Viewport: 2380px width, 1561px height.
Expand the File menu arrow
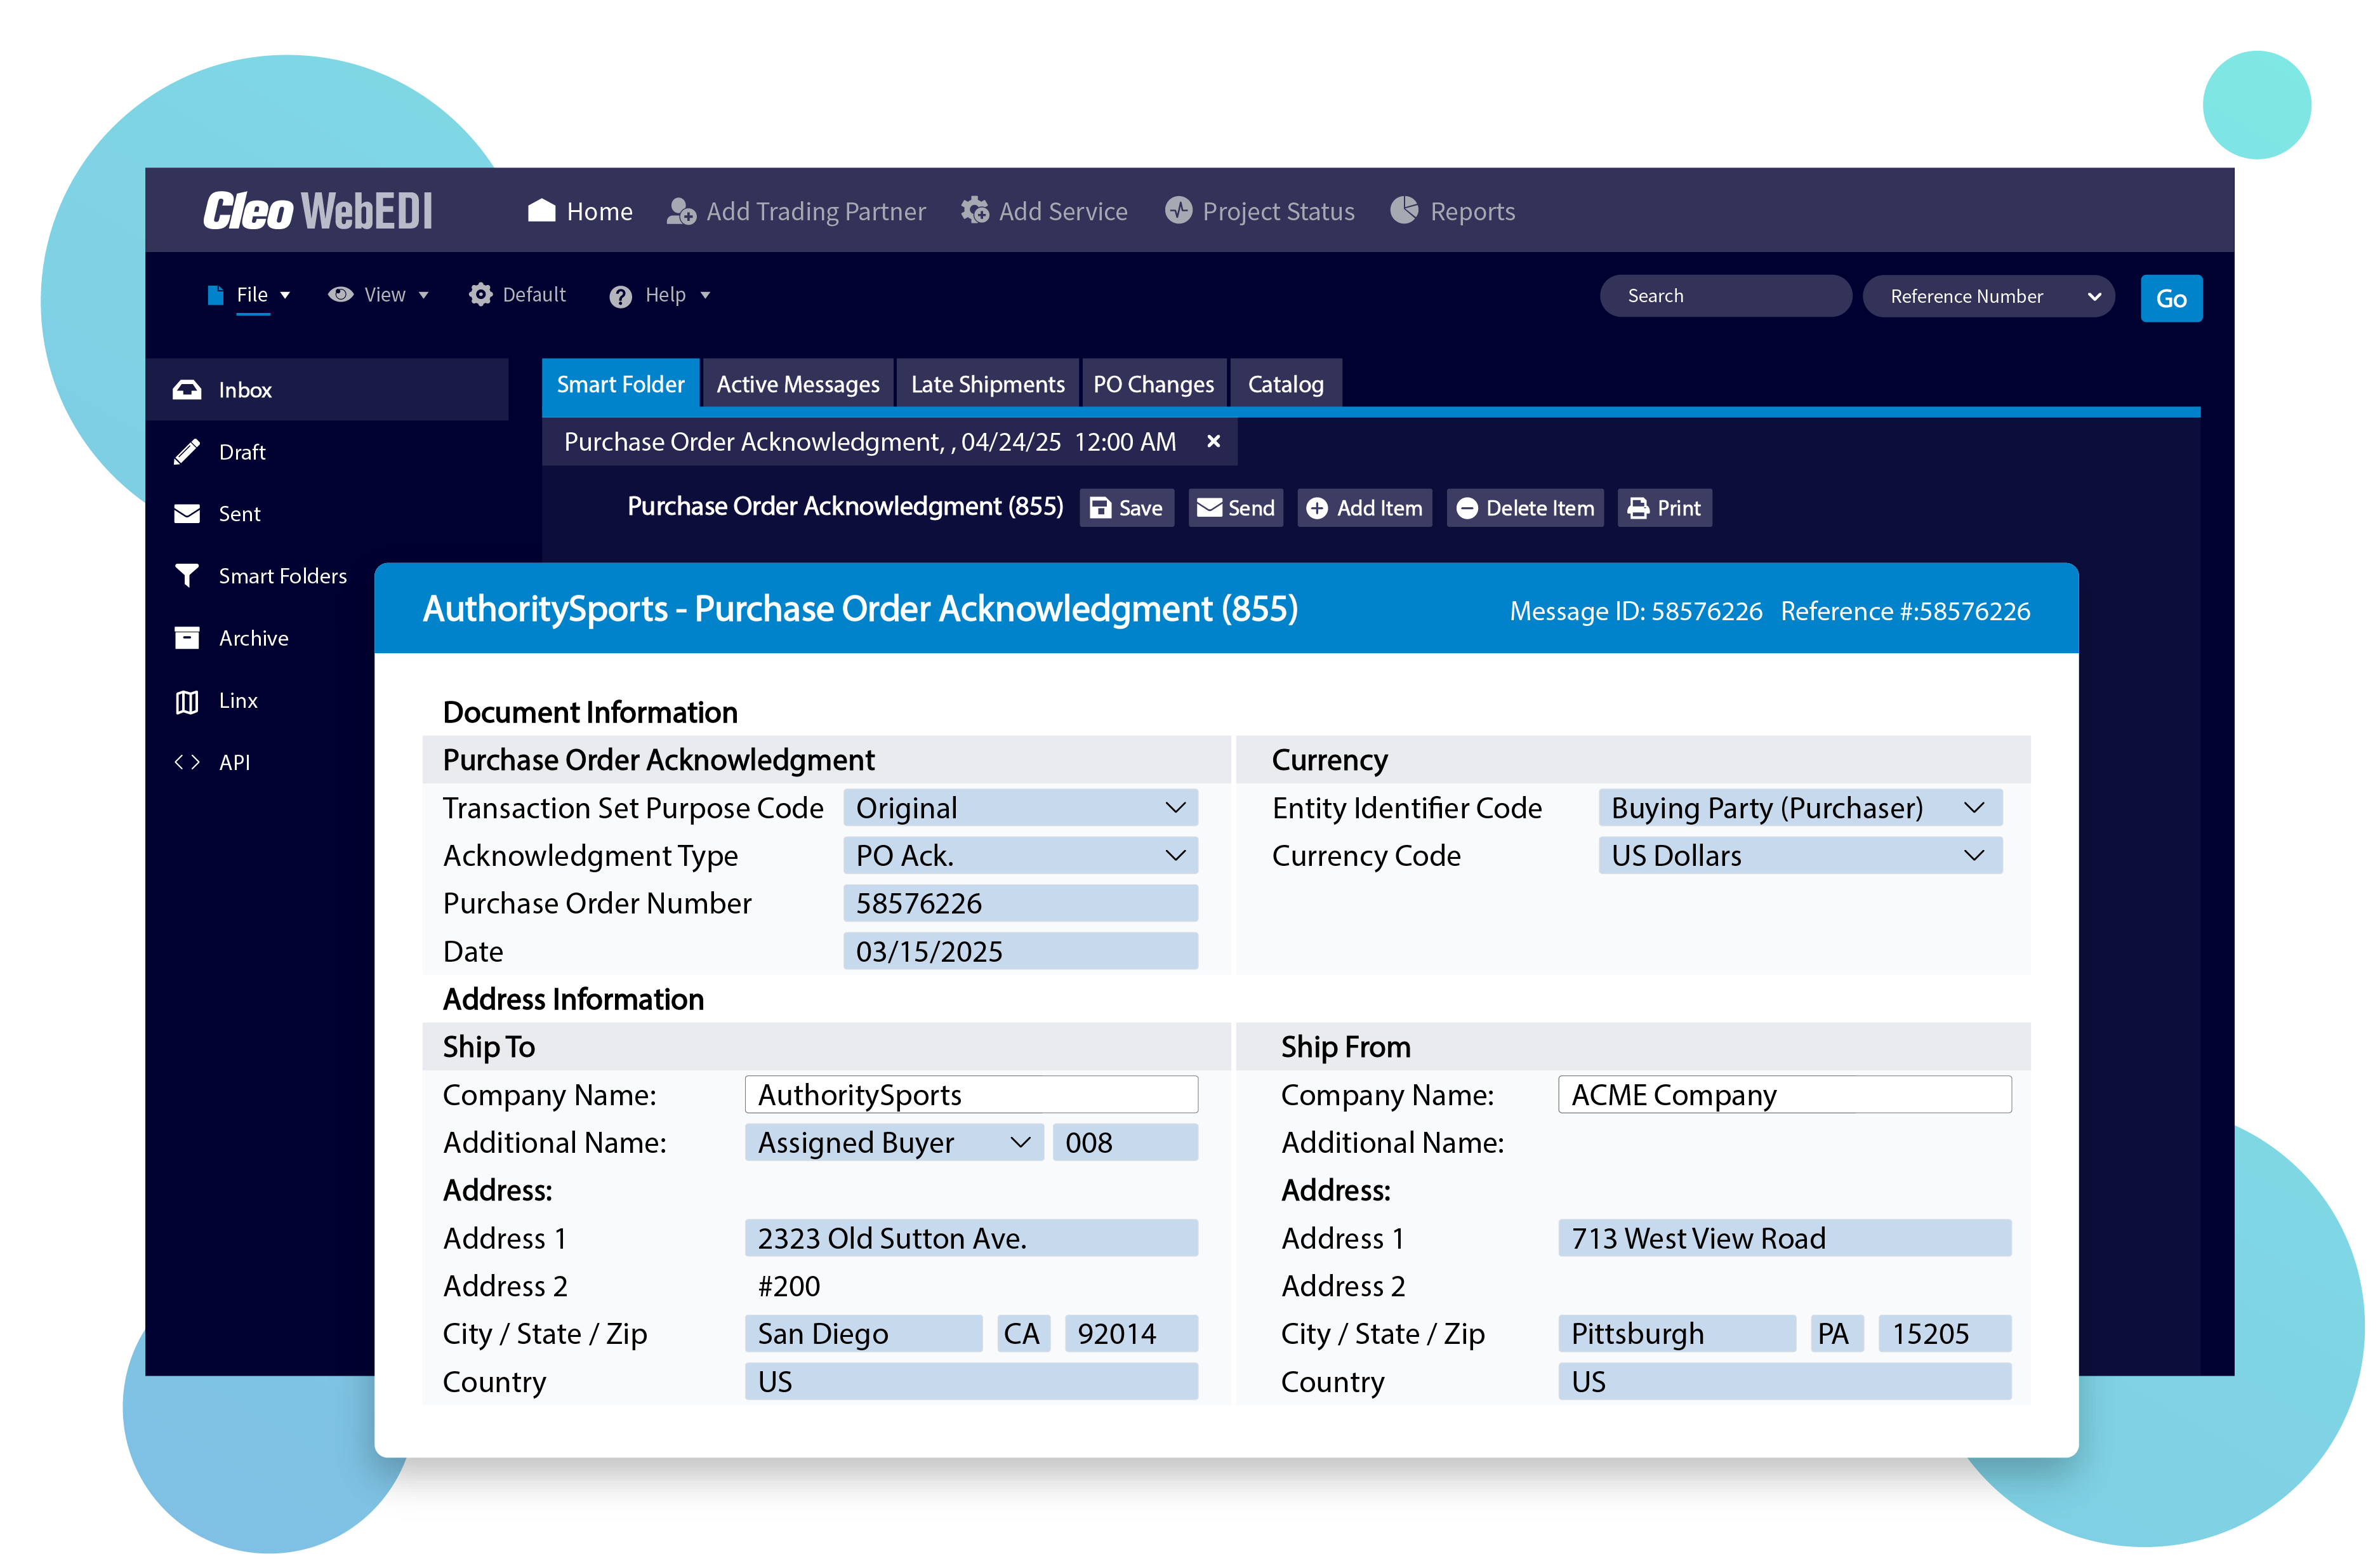(x=285, y=296)
